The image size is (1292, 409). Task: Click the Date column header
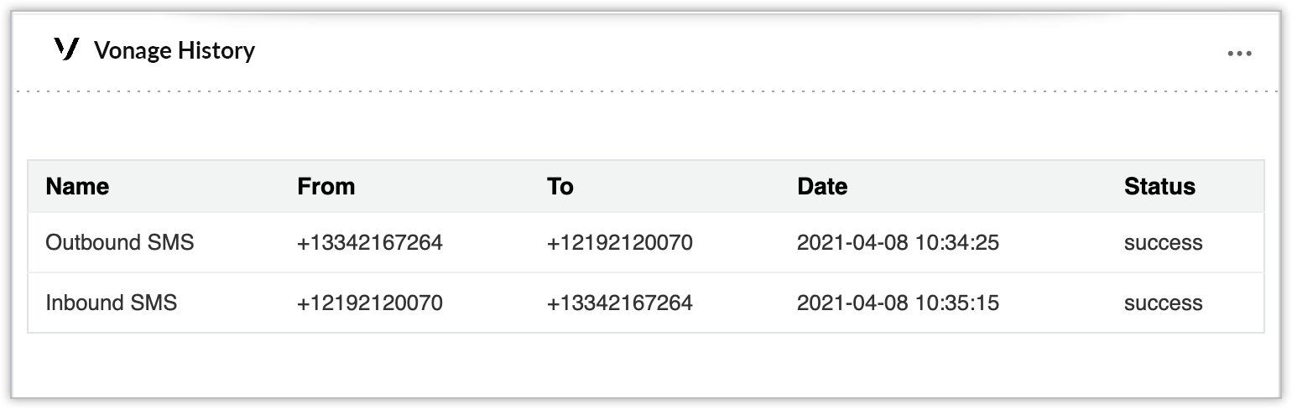tap(821, 186)
